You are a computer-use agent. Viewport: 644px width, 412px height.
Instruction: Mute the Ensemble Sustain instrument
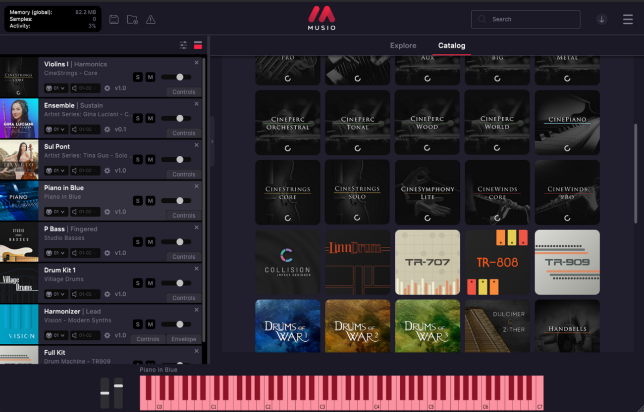click(151, 118)
